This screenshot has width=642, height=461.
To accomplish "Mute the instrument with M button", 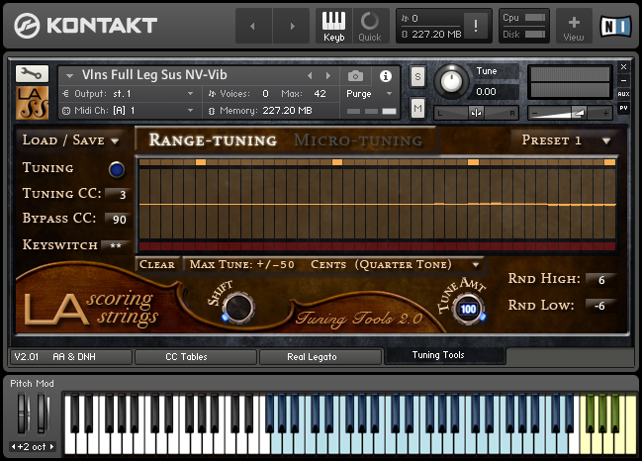I will [417, 109].
